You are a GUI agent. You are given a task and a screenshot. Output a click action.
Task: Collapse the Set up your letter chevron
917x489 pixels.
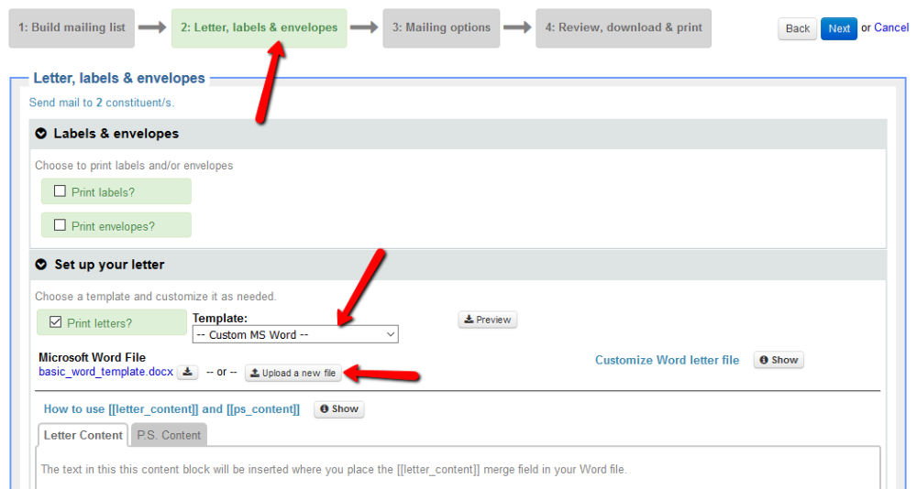[41, 265]
